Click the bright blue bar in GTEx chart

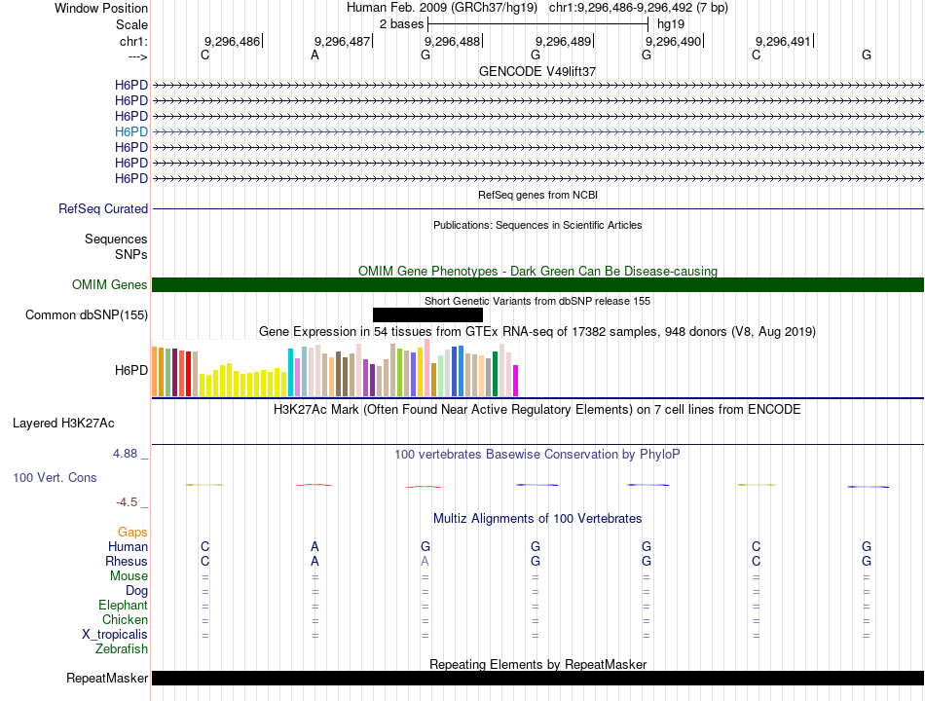point(461,371)
